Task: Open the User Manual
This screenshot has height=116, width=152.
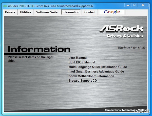Action: [78, 58]
